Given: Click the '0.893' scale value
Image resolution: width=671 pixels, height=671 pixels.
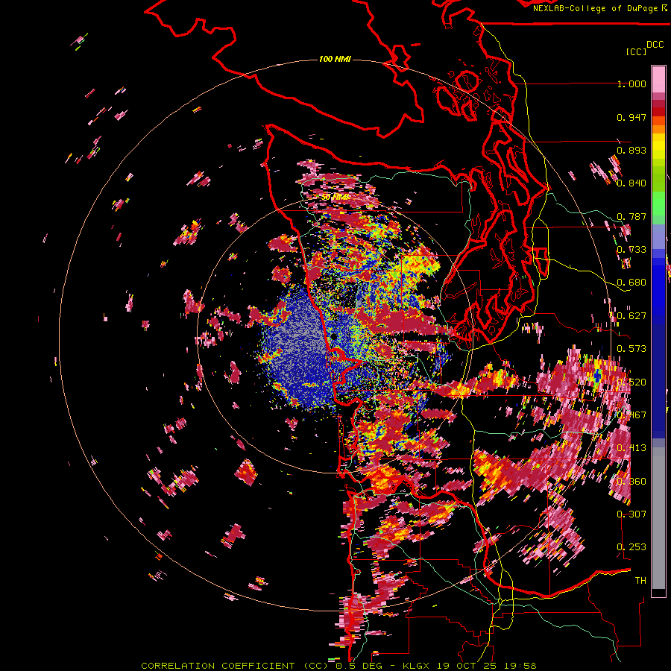Looking at the screenshot, I should pyautogui.click(x=631, y=150).
